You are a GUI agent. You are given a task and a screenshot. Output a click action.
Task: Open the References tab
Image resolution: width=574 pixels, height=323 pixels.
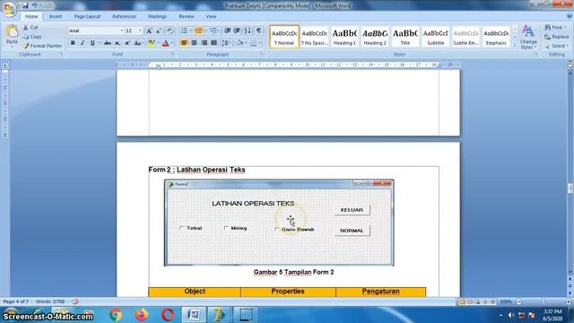point(124,16)
